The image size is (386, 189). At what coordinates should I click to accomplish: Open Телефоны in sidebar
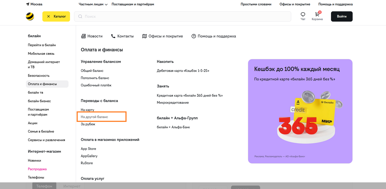pos(36,177)
